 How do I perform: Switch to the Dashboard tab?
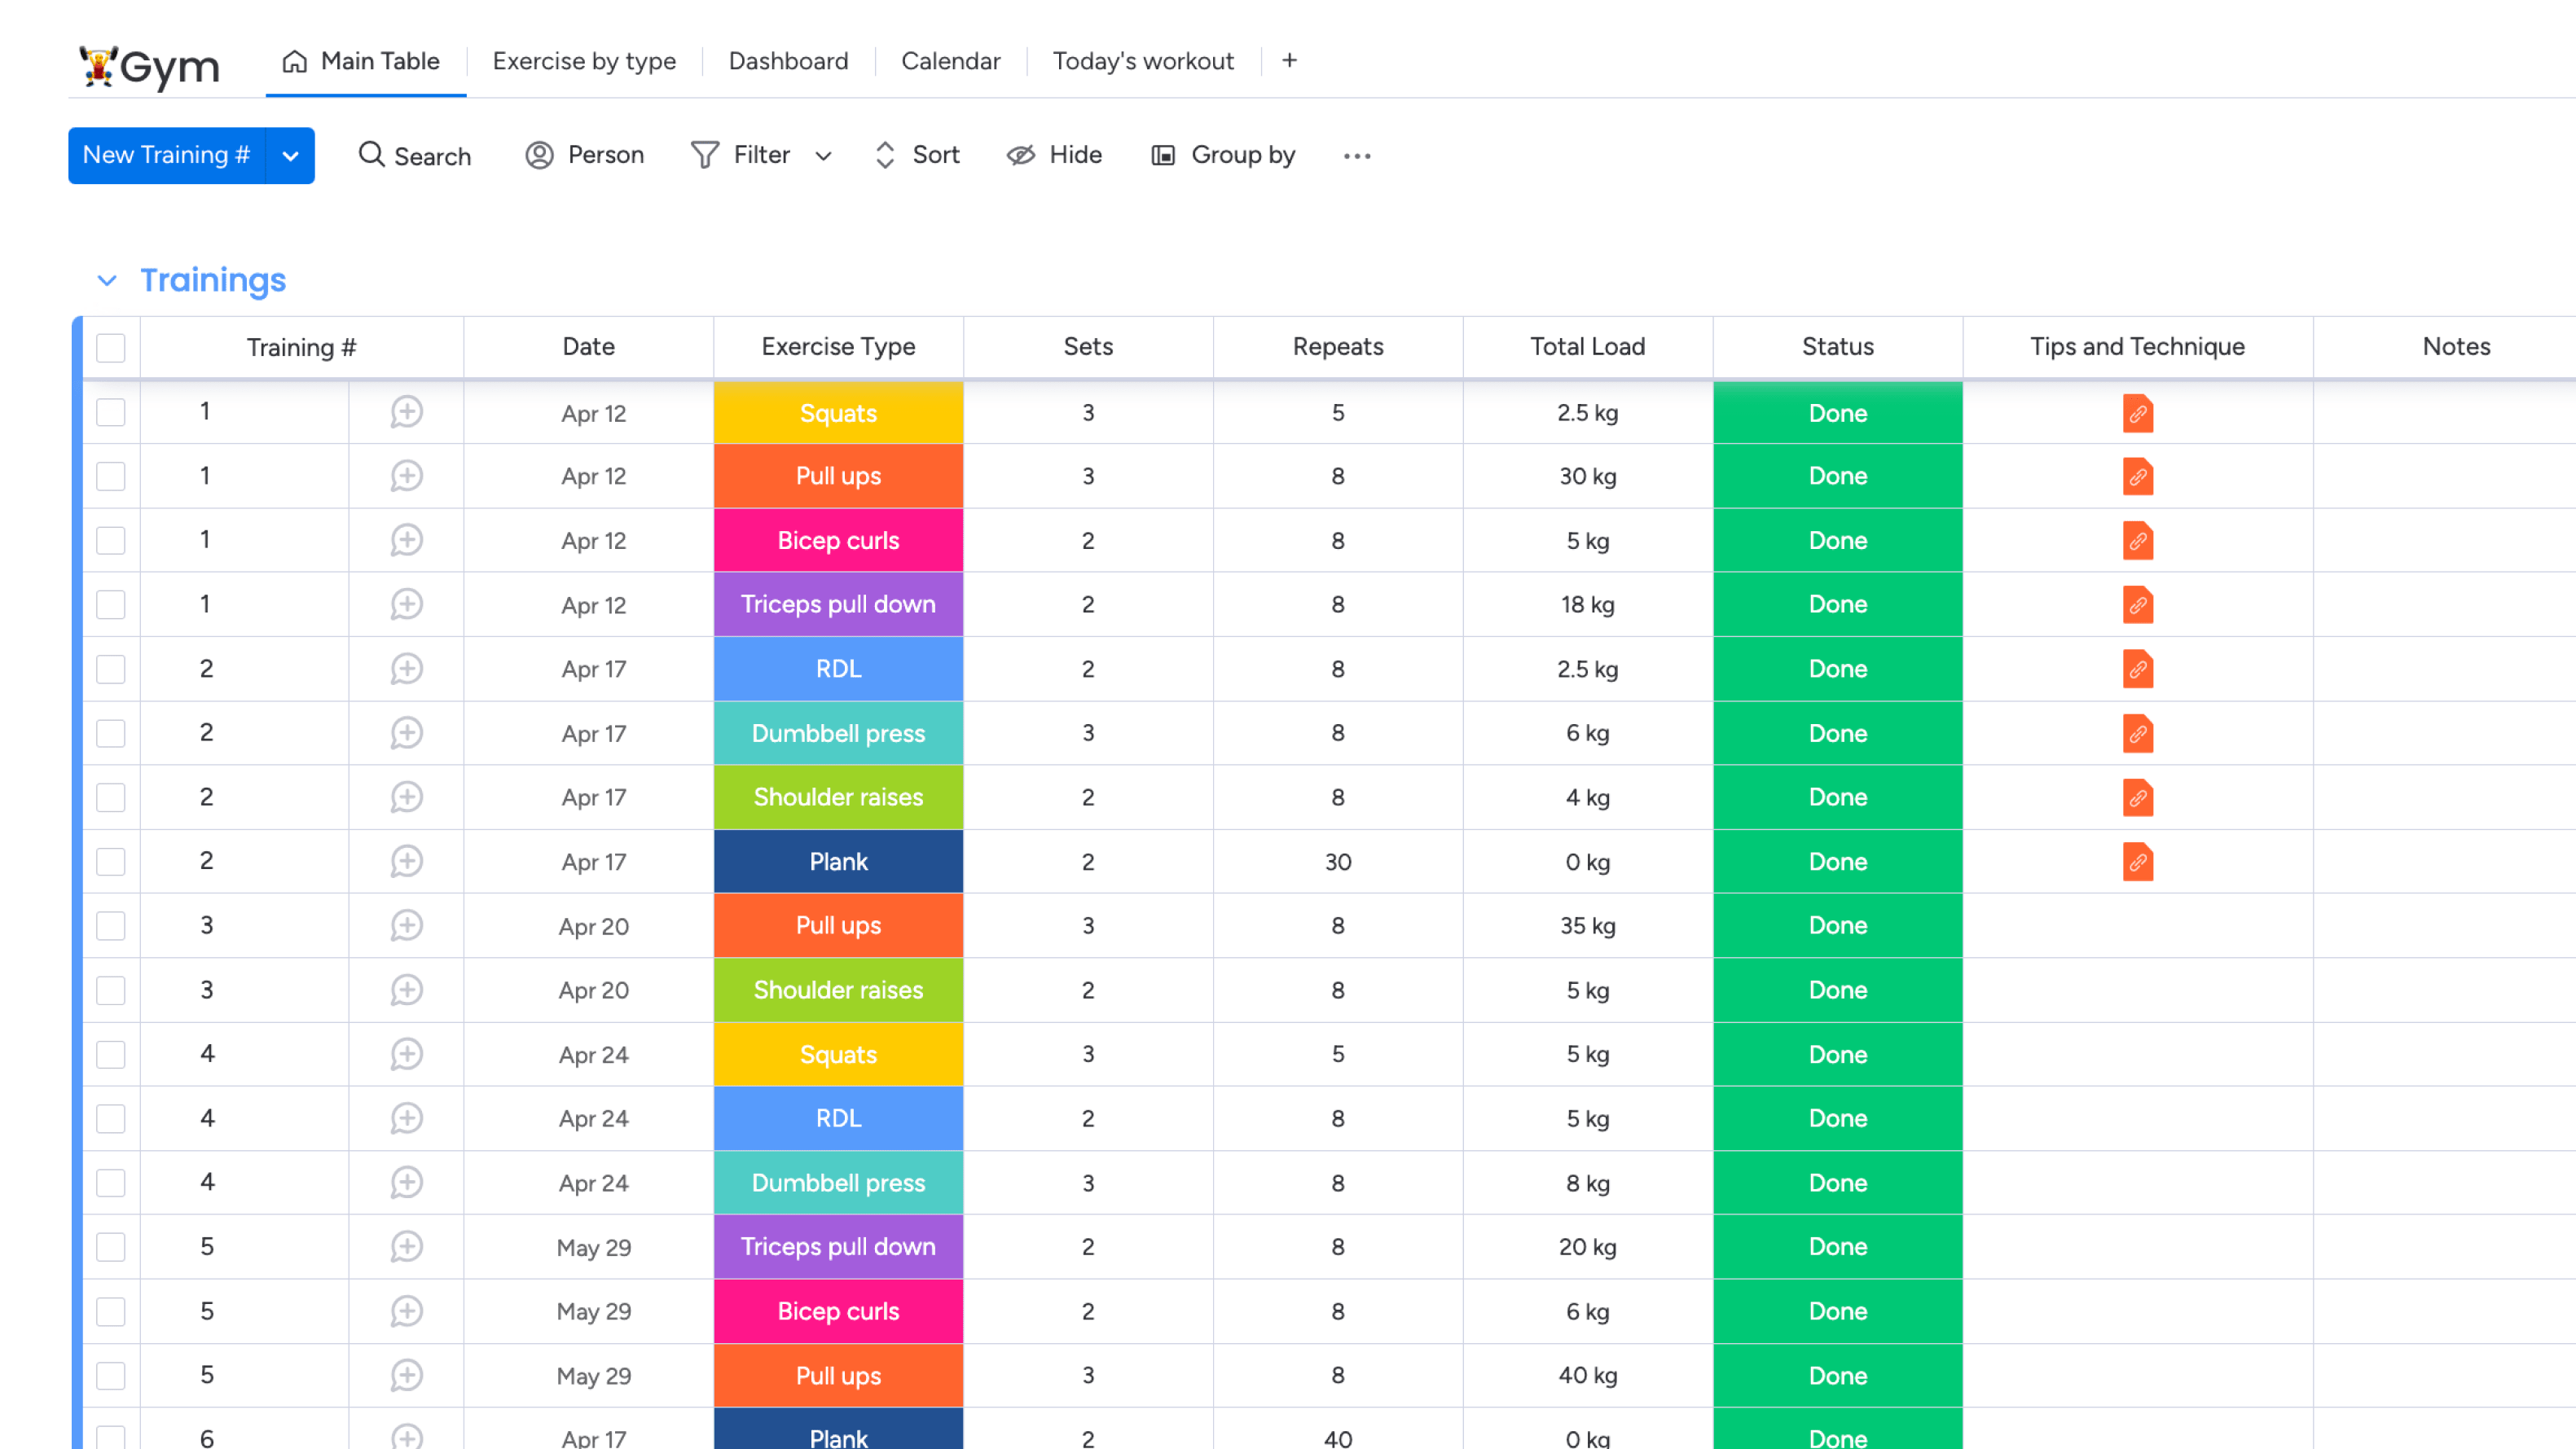click(x=788, y=61)
